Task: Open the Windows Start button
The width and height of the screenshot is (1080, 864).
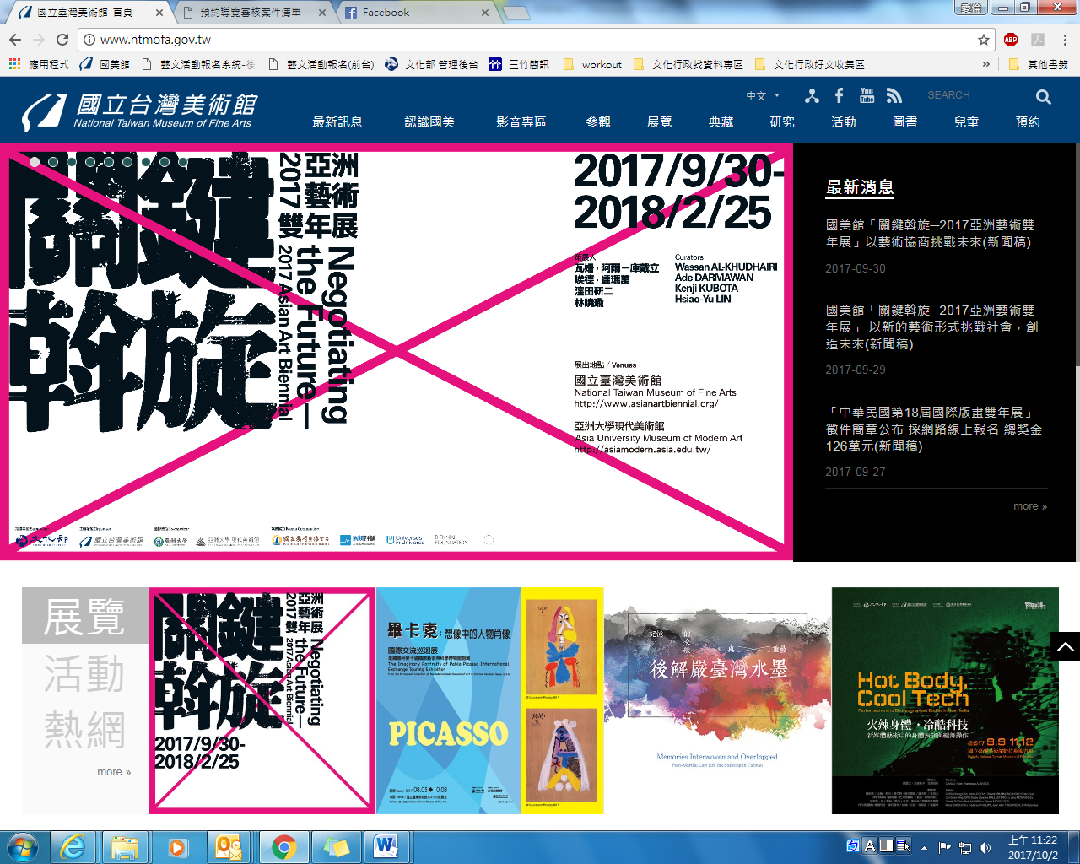Action: point(23,846)
